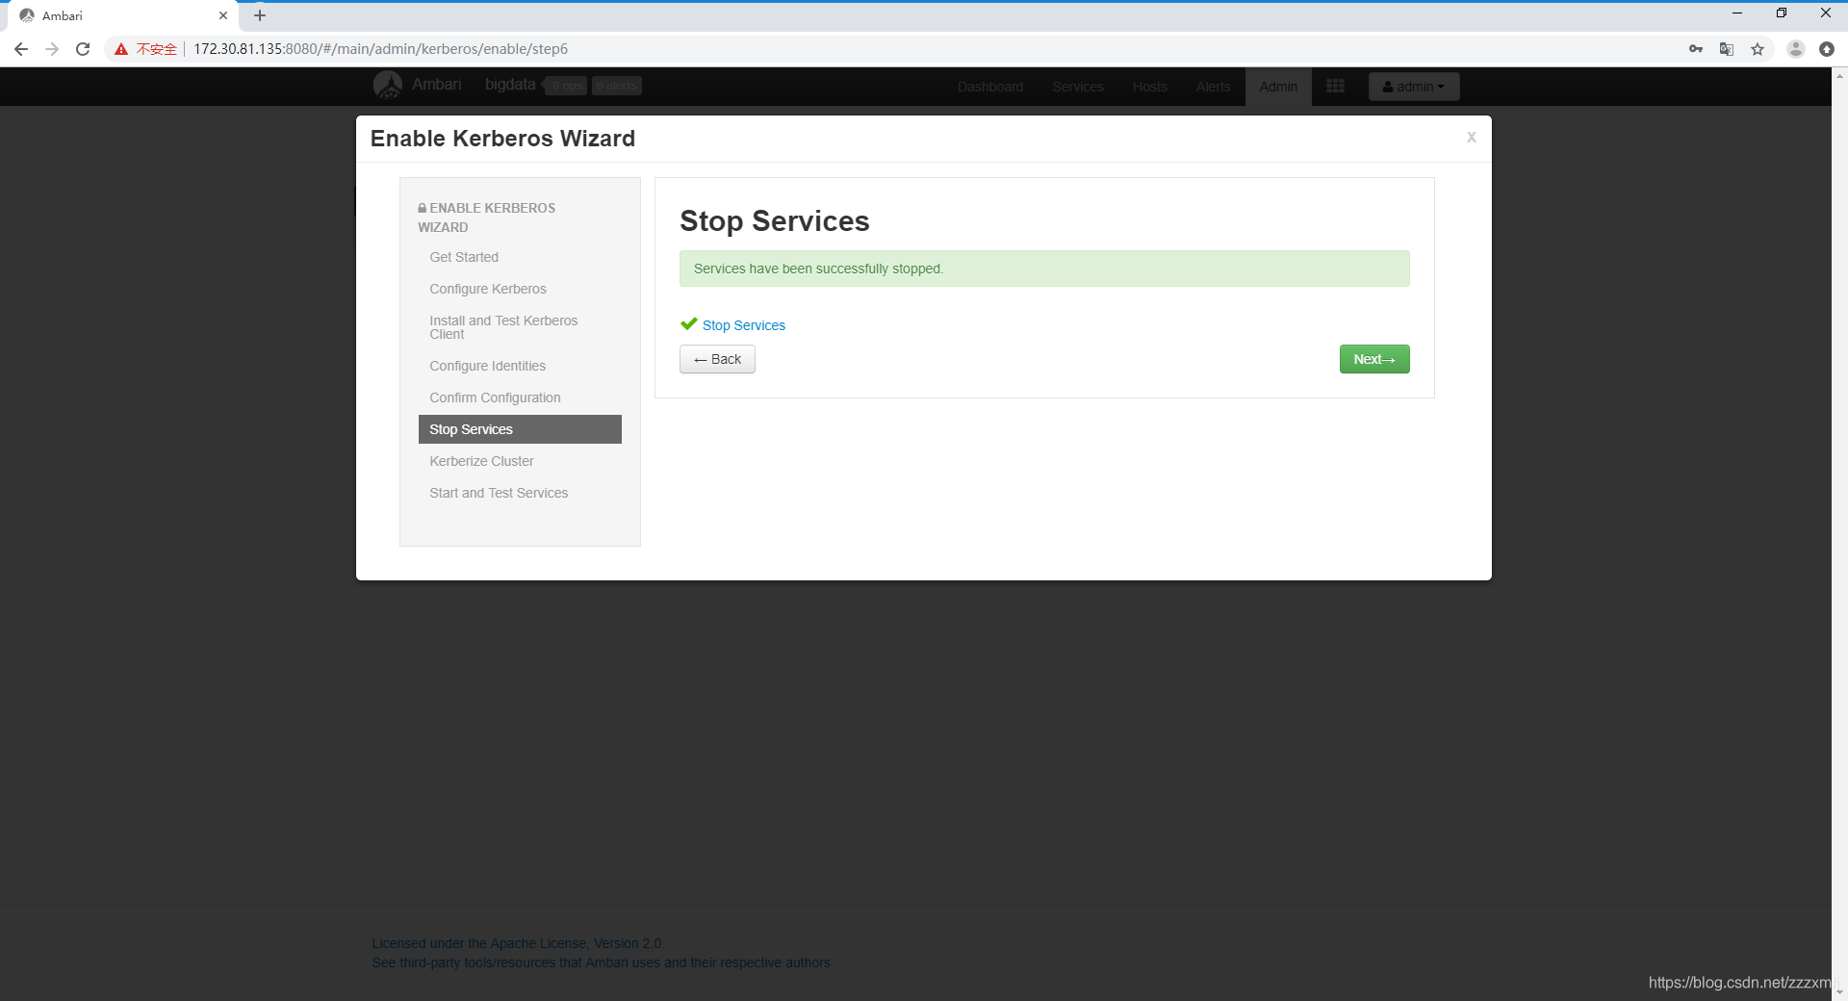Select Confirm Configuration wizard step
The image size is (1848, 1001).
click(x=495, y=398)
